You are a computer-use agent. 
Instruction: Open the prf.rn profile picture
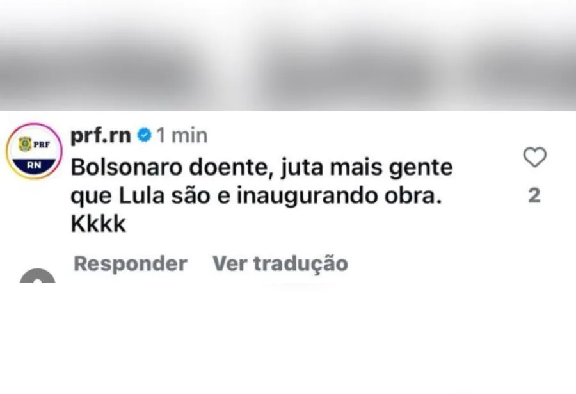(x=34, y=151)
